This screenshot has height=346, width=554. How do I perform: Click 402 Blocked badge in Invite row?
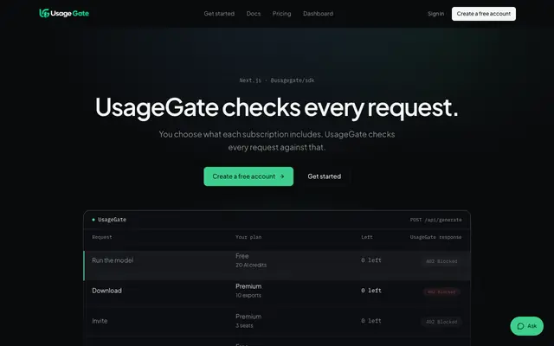tap(441, 322)
